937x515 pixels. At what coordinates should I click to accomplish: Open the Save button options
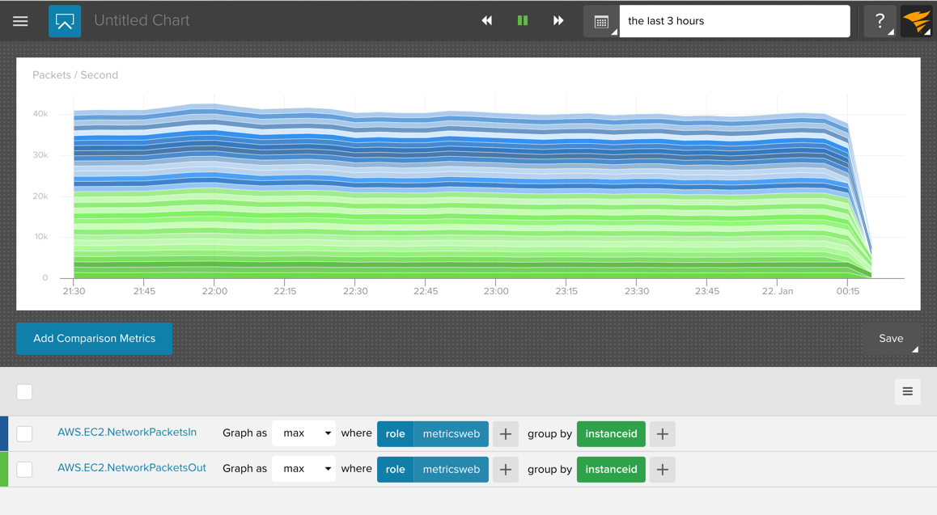coord(891,339)
